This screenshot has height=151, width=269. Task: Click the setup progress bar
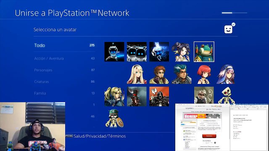(235, 13)
